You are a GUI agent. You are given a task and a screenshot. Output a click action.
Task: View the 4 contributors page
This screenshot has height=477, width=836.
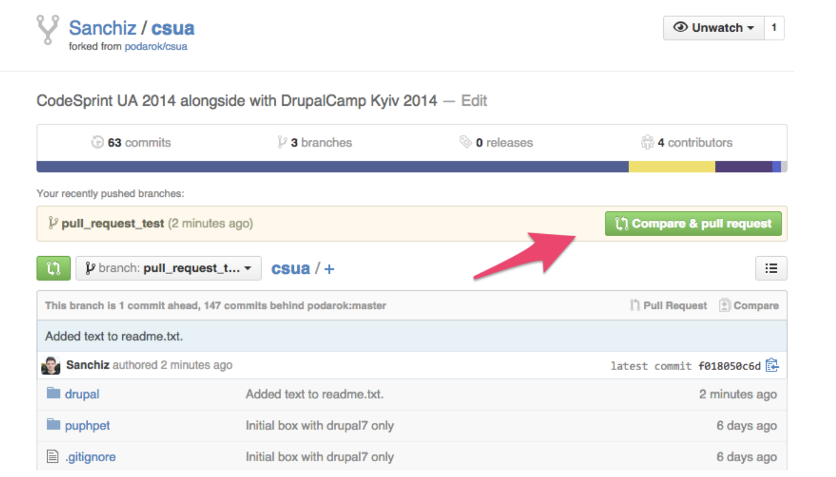coord(687,142)
